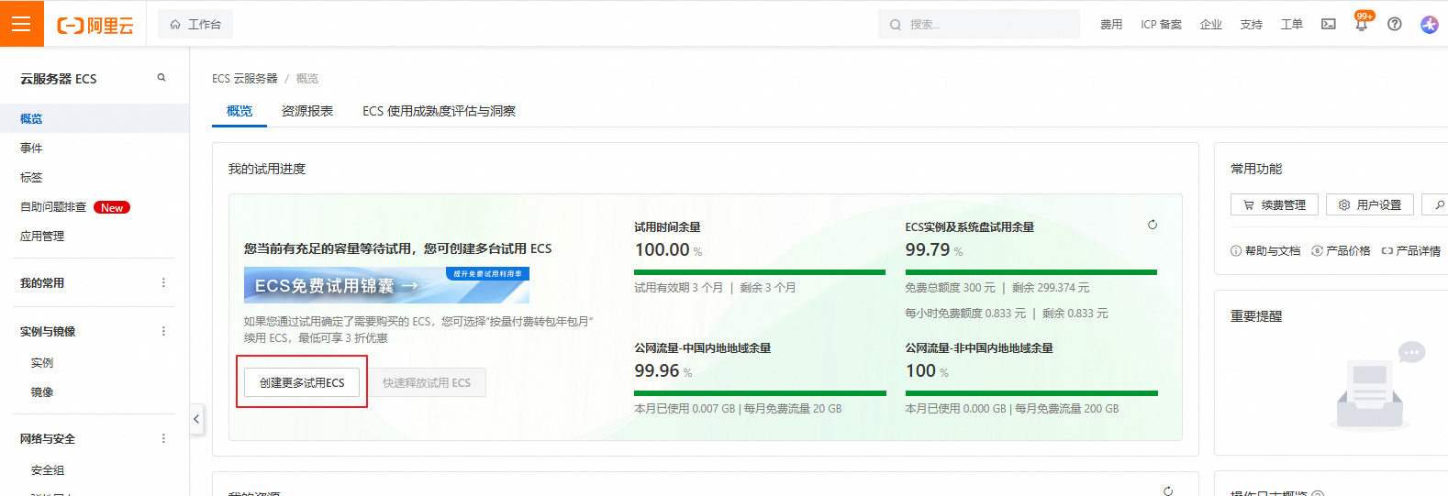Open the orange hamburger menu

tap(21, 24)
